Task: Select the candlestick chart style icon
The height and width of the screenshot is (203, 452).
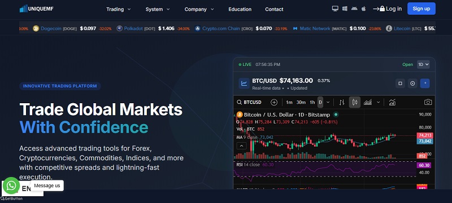Action: [x=355, y=103]
